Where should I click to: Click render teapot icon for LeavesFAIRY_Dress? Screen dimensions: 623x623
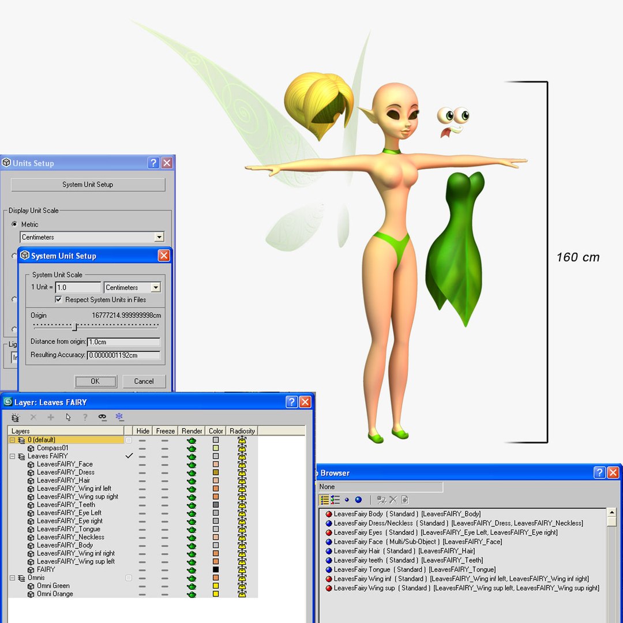click(x=192, y=473)
